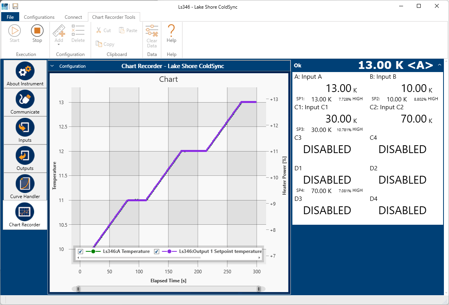Open the Communicate panel
Image resolution: width=449 pixels, height=305 pixels.
click(25, 99)
